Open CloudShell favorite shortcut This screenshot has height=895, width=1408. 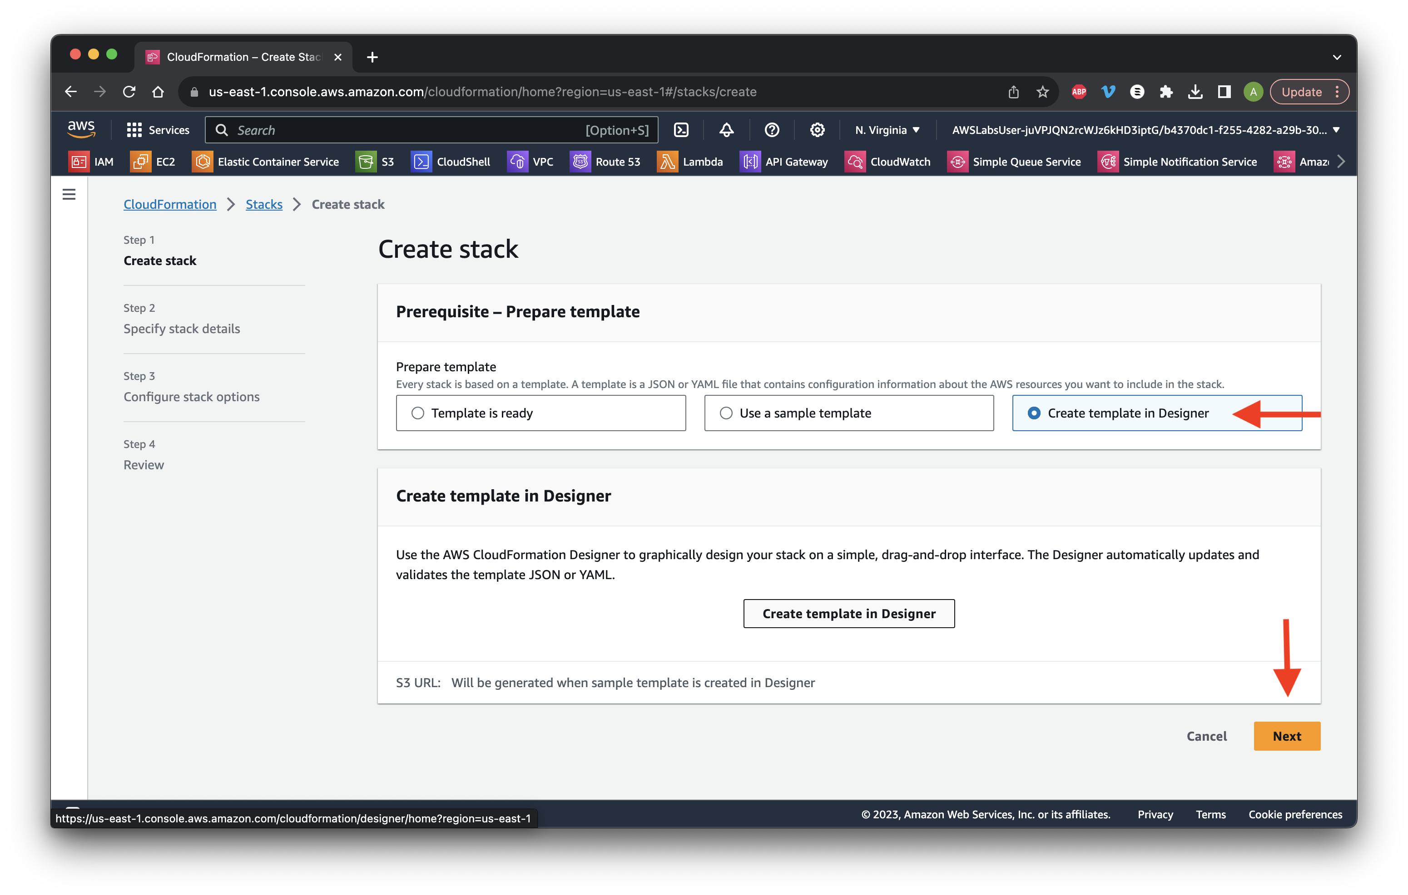451,162
